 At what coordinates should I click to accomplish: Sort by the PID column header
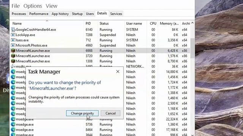pyautogui.click(x=88, y=23)
